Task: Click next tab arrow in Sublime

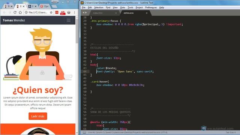Action: point(86,13)
